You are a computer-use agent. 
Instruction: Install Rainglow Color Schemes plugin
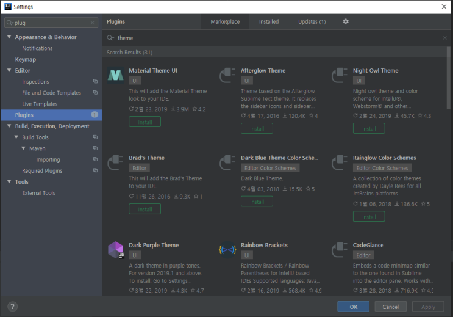tap(369, 217)
